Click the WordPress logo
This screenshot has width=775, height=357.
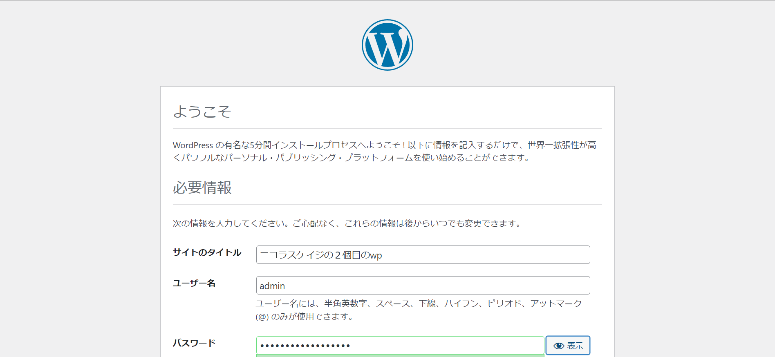pos(387,45)
